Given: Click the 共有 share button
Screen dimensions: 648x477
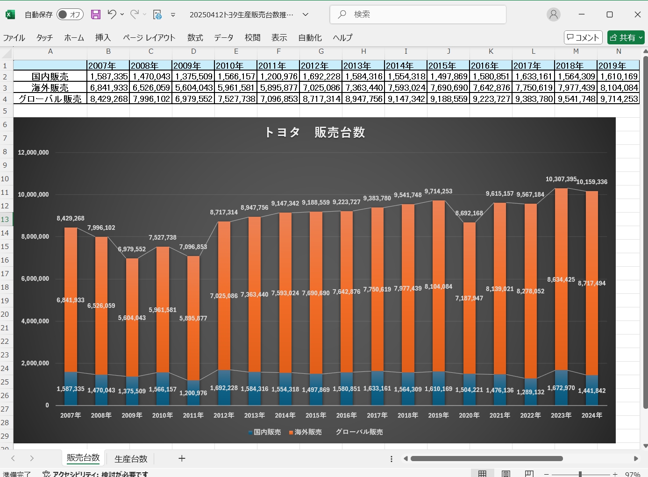Looking at the screenshot, I should point(626,37).
